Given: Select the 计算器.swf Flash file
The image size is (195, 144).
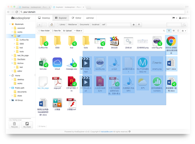Looking at the screenshot, I should pos(71,103).
